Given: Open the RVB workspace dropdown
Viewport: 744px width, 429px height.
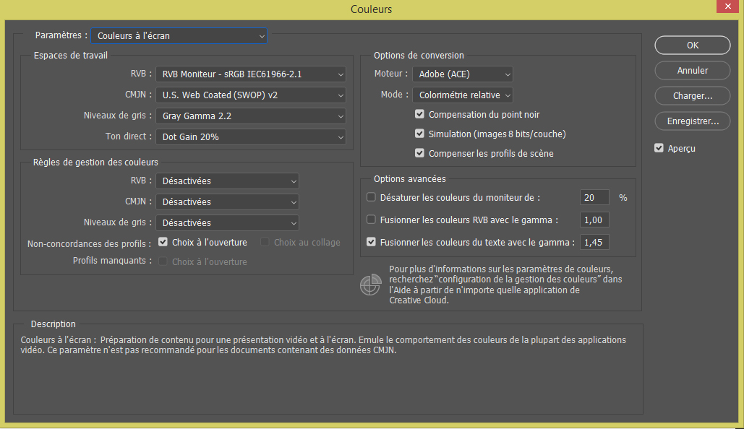Looking at the screenshot, I should click(x=250, y=74).
